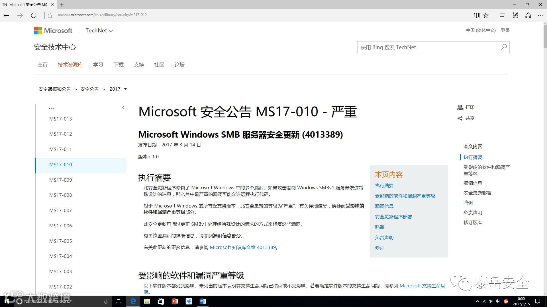
Task: Open the Hub favorites list icon
Action: point(503,15)
